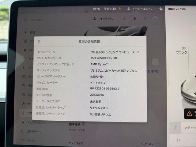The height and width of the screenshot is (147, 196).
Task: Select the IMEI value 86 422804 059583 9
Action: tap(105, 89)
